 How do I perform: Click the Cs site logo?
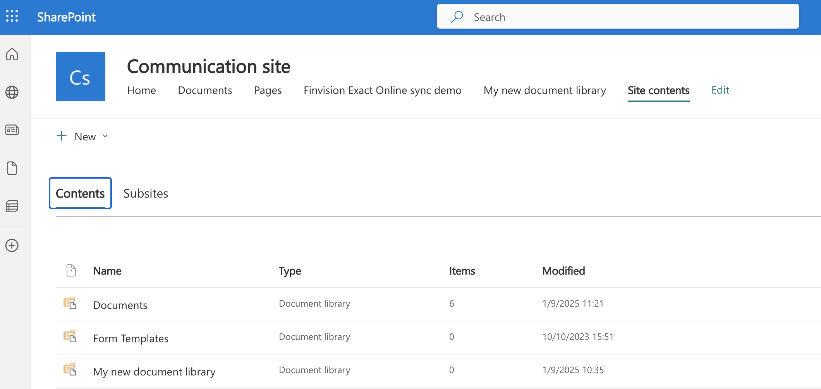tap(81, 77)
